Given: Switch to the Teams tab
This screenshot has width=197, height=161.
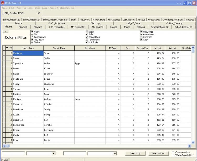Looking at the screenshot, I should pyautogui.click(x=127, y=27).
